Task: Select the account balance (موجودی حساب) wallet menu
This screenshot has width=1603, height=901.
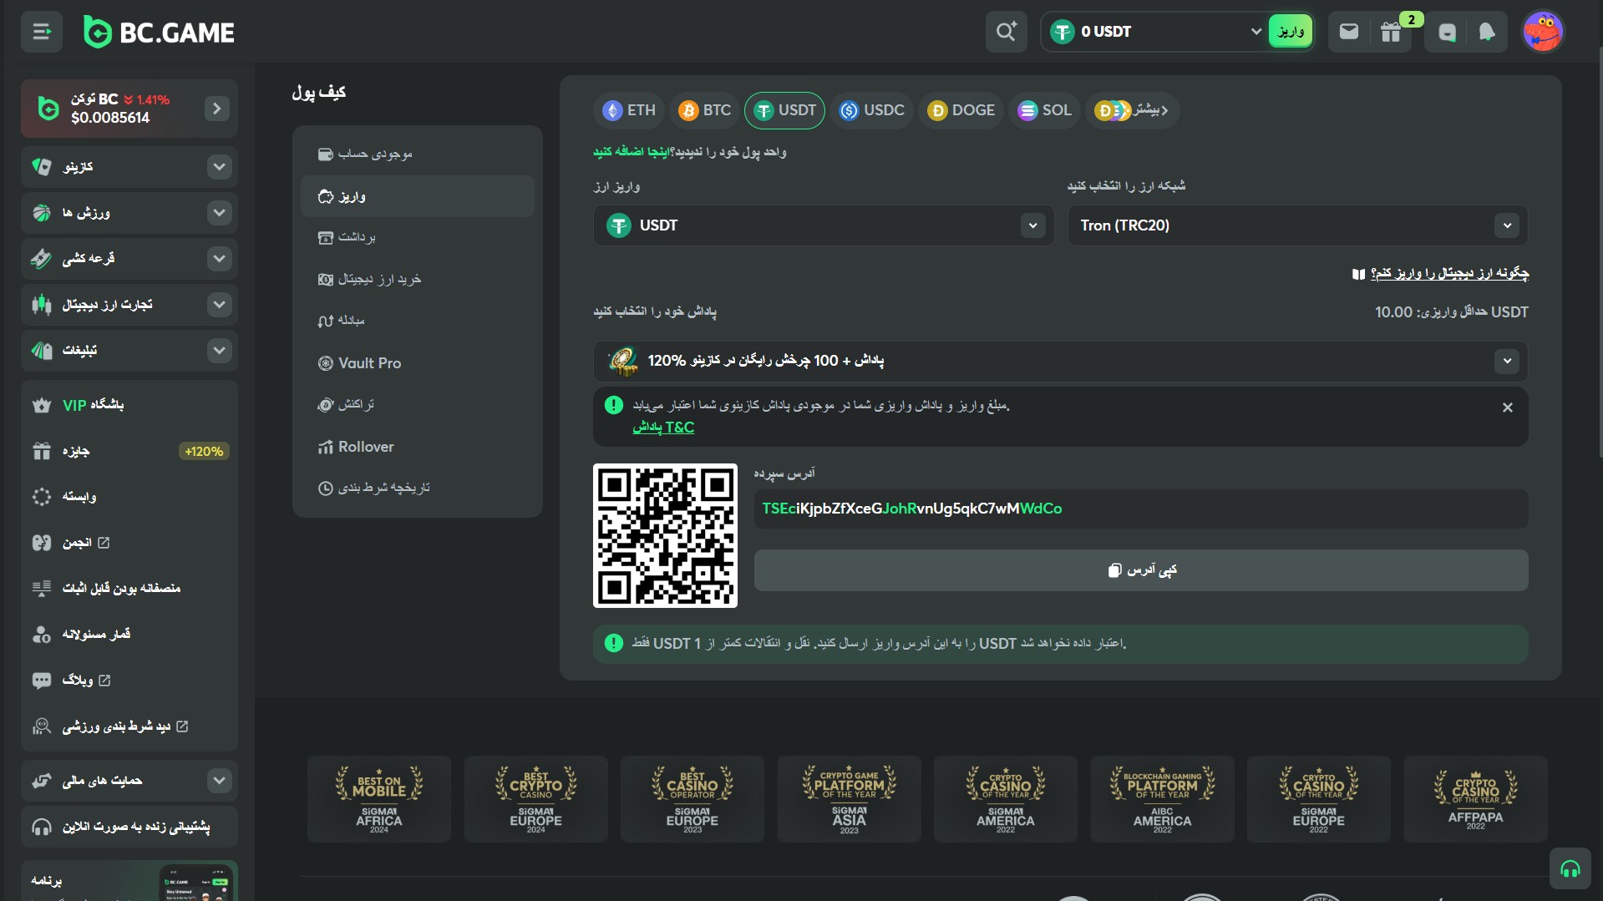Action: 417,154
